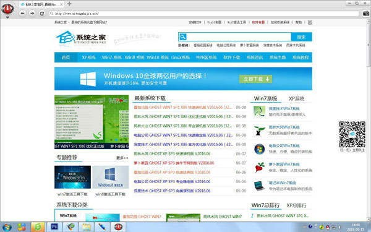Click the 萝卜家园Win7系统 radish icon
The image size is (371, 232).
260,168
